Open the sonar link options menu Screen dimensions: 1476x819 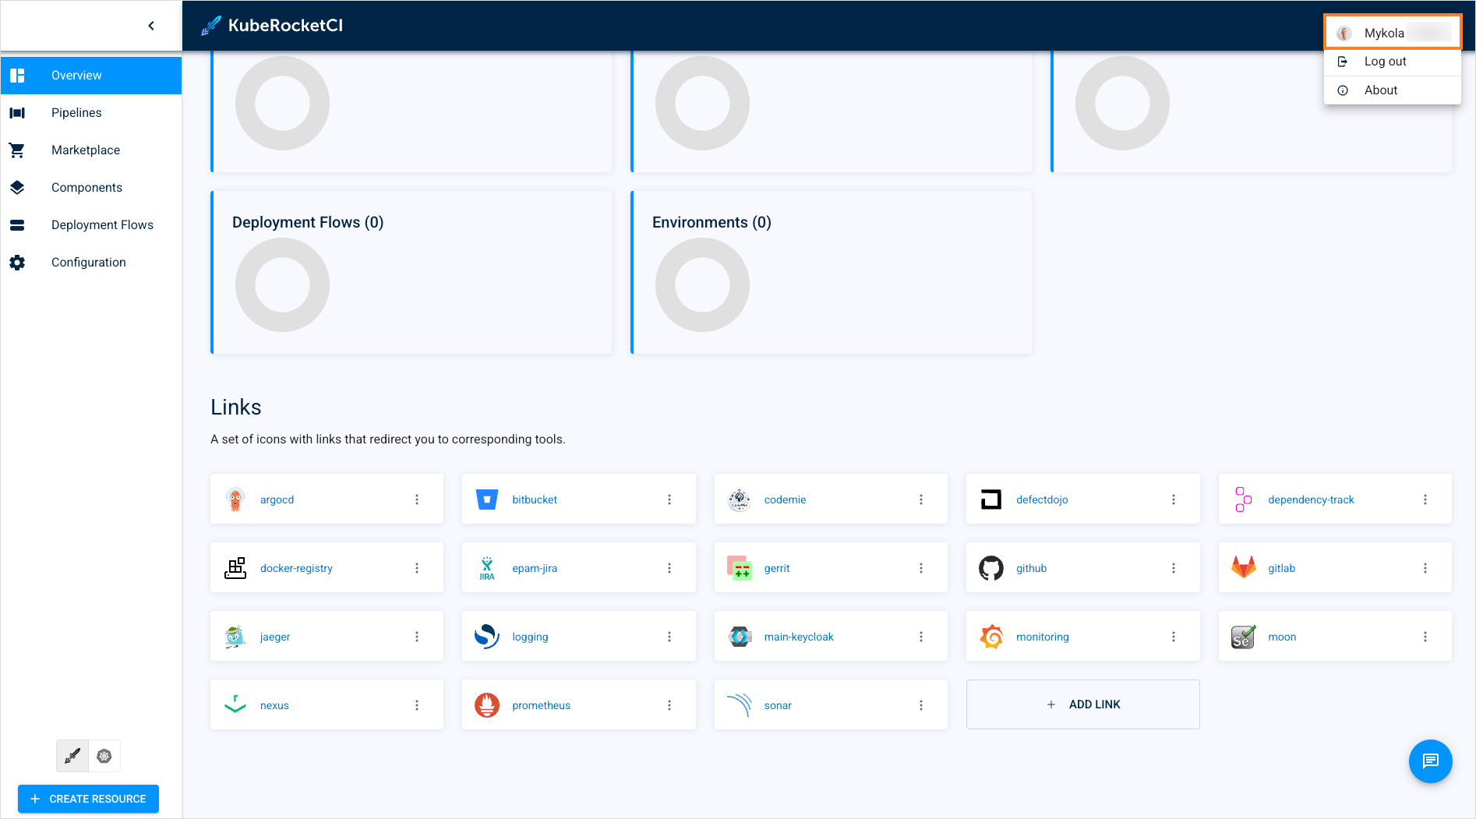coord(921,705)
